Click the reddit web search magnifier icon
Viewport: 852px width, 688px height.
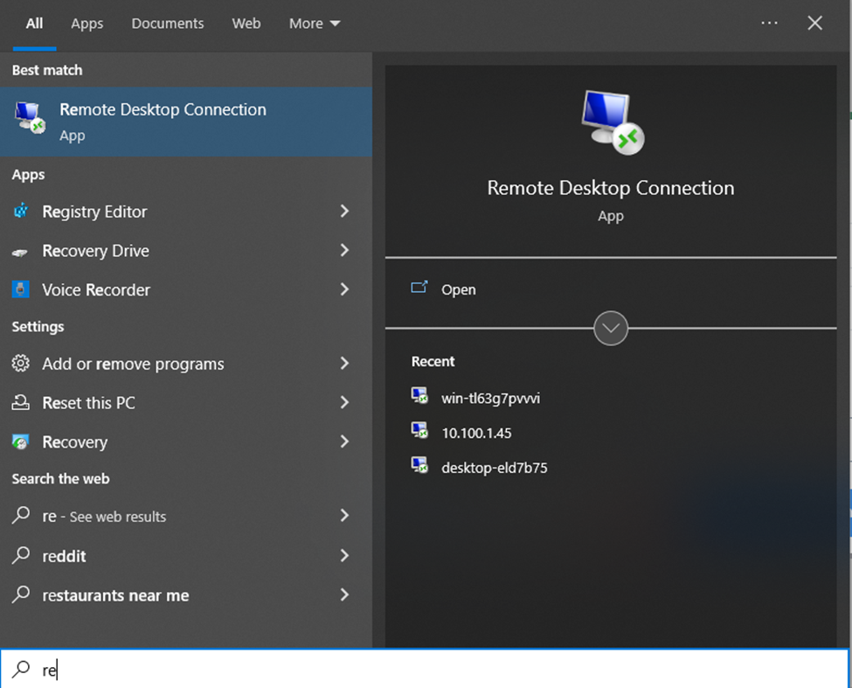coord(21,556)
